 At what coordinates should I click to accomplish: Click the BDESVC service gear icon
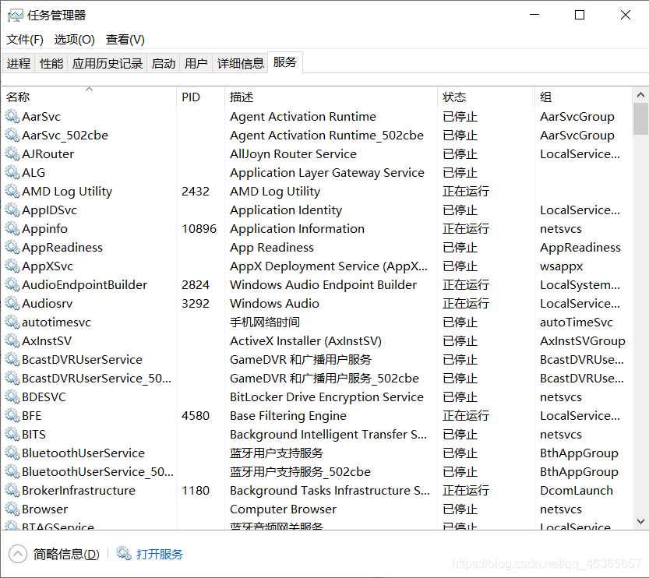point(12,397)
